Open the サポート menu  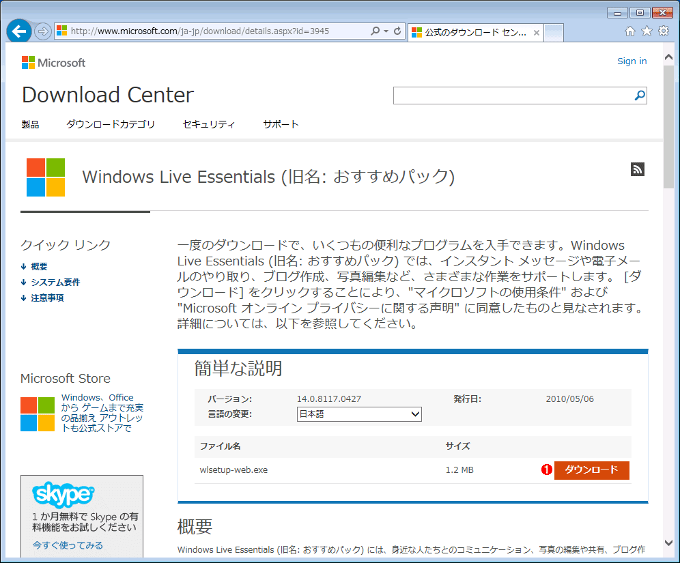(x=281, y=124)
